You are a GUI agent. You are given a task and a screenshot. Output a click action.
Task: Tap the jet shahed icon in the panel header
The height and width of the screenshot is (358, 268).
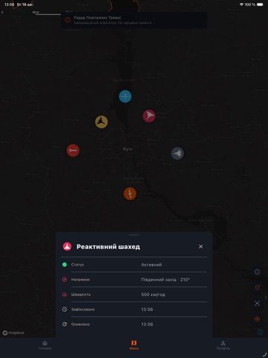67,246
